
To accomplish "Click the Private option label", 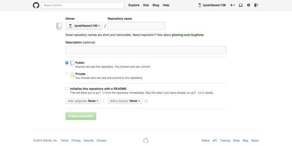I will (x=80, y=74).
